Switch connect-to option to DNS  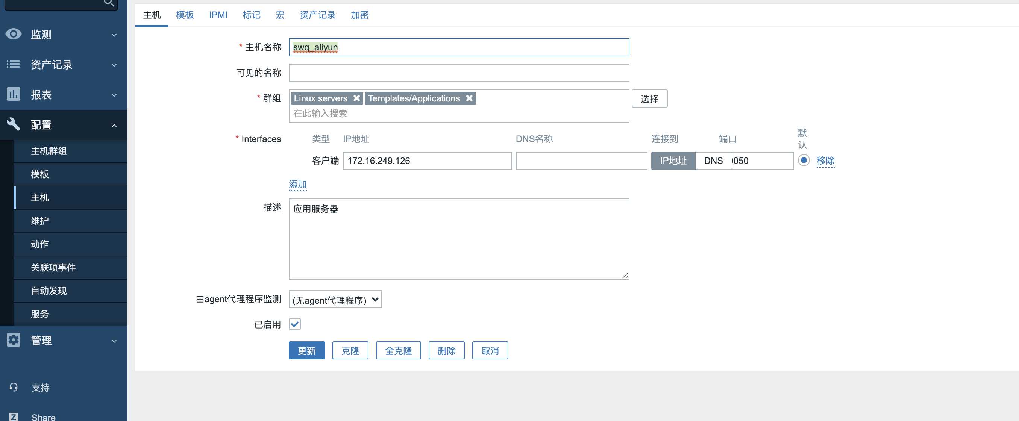tap(713, 161)
